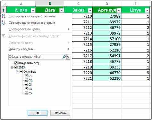Select article cell 52210 in order 7221 row
This screenshot has height=120, width=152.
107,78
